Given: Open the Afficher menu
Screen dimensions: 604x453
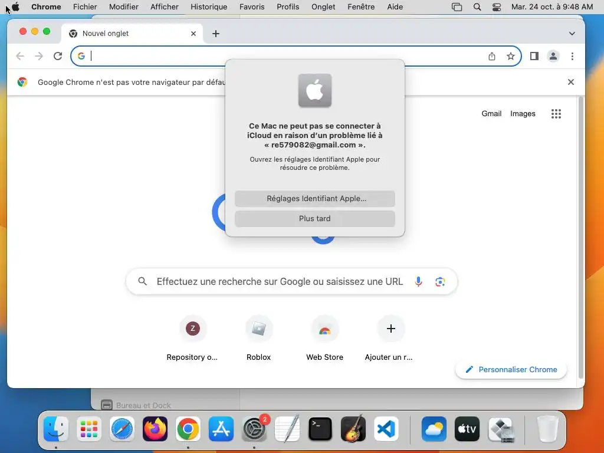Looking at the screenshot, I should point(165,6).
